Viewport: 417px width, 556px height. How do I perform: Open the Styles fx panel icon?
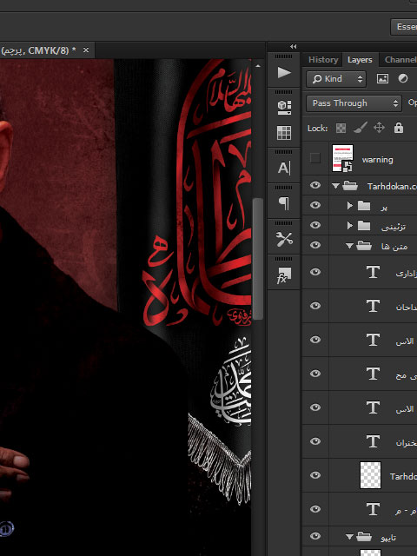(x=284, y=275)
